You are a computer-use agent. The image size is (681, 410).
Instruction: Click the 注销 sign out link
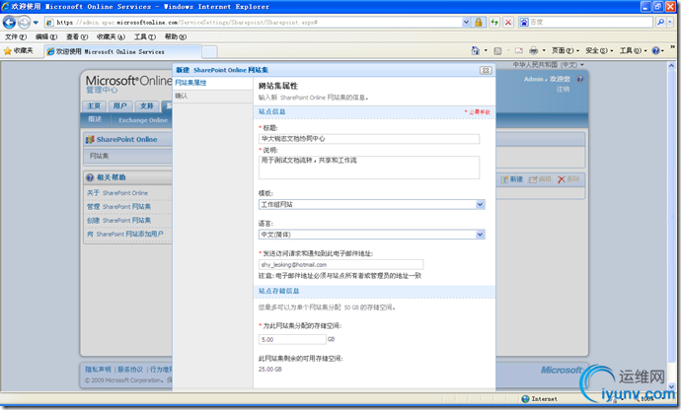click(563, 89)
